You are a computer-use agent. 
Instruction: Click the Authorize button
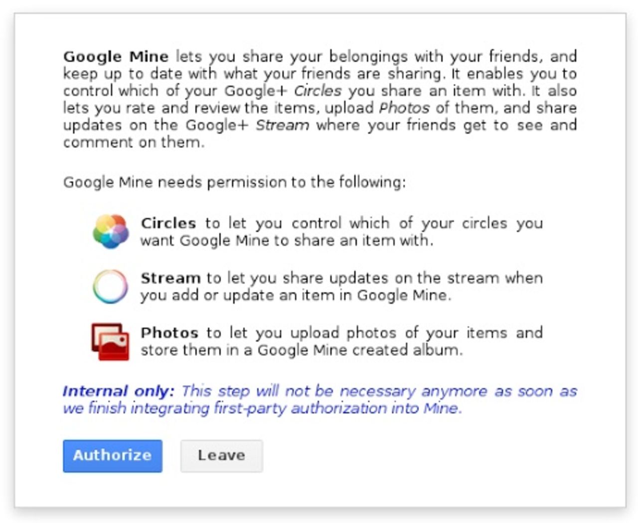point(112,456)
